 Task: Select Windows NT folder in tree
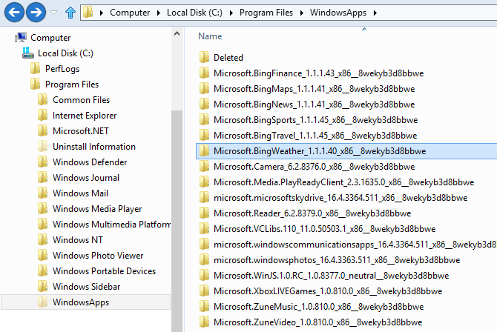[x=78, y=240]
